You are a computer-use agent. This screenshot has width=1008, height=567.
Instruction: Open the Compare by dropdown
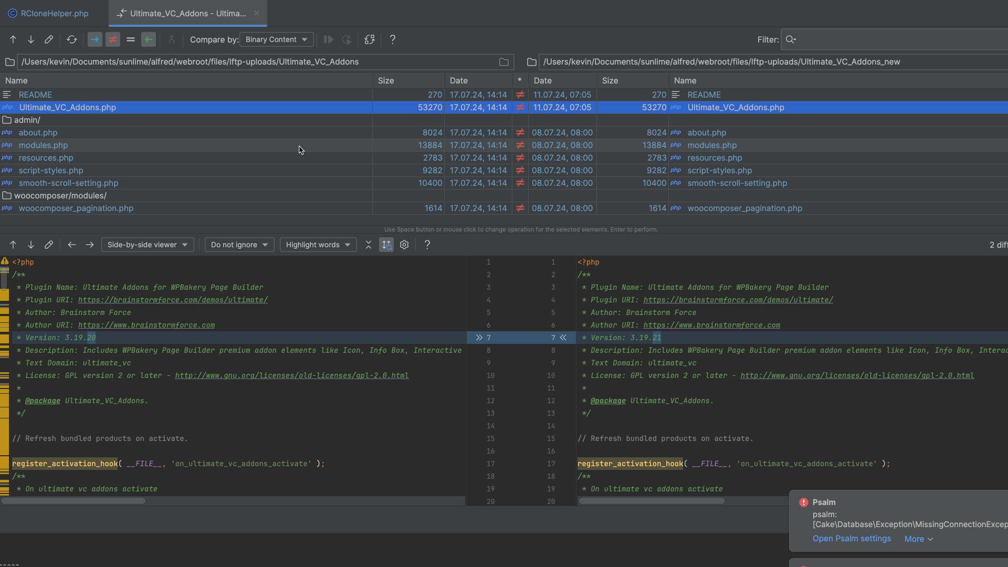coord(276,39)
